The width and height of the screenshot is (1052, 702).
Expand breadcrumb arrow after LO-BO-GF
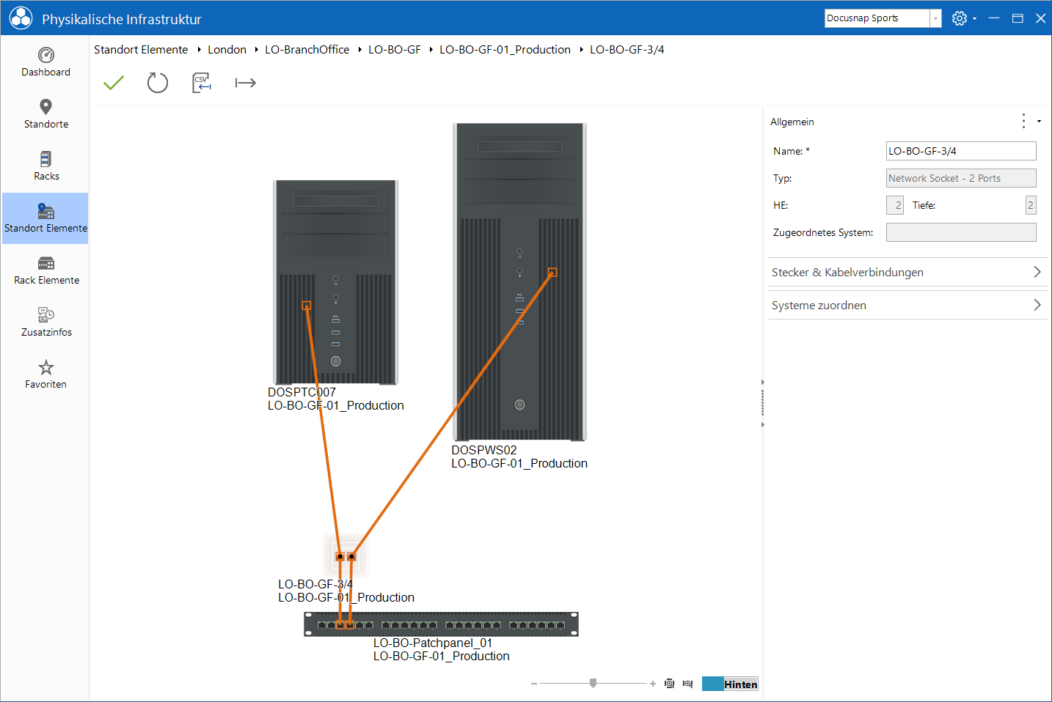tap(431, 50)
